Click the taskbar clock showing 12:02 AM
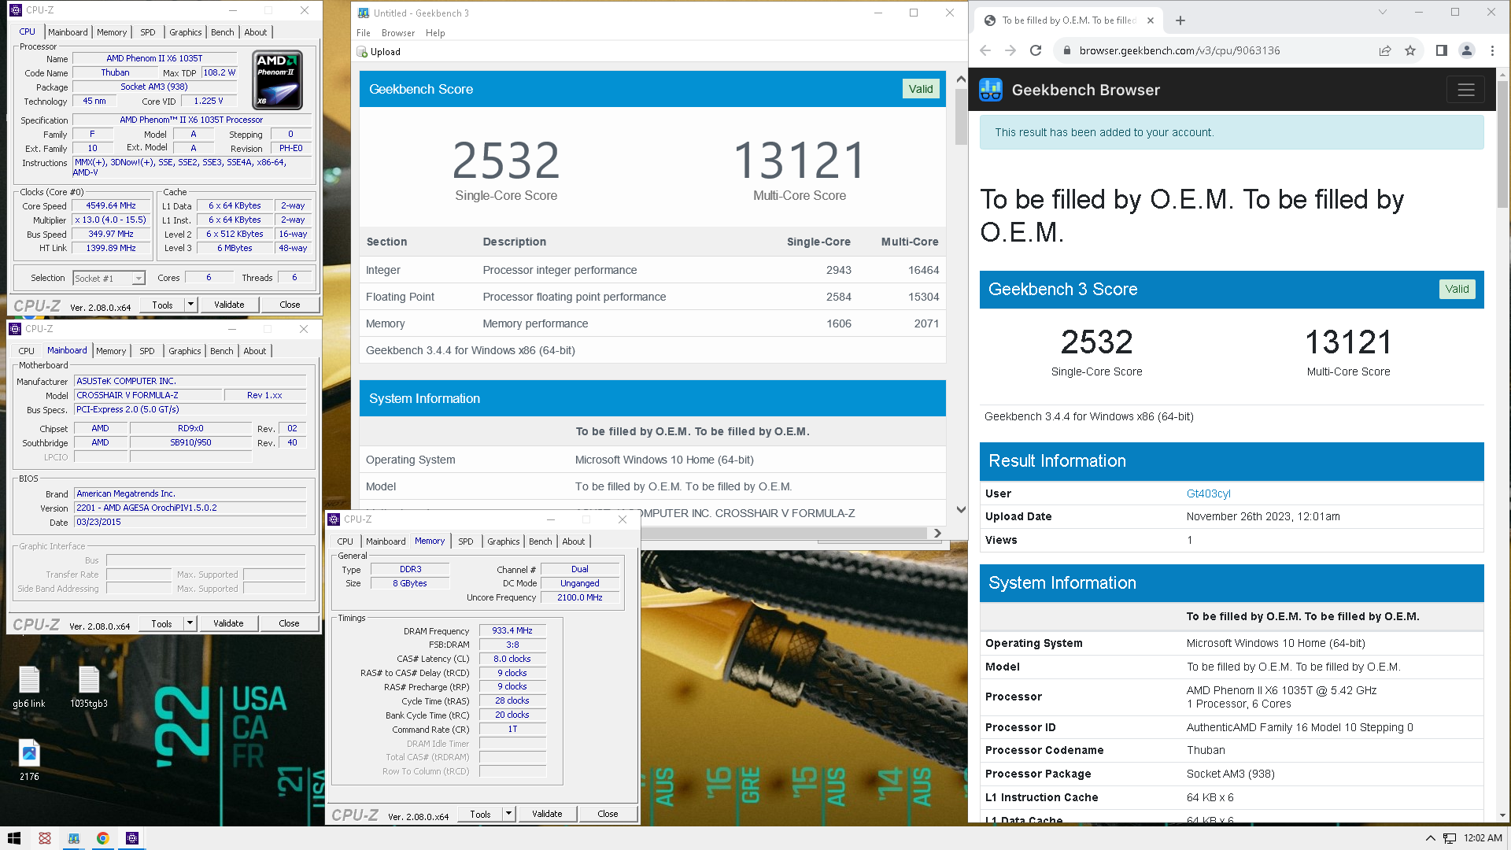Image resolution: width=1511 pixels, height=850 pixels. pos(1483,838)
